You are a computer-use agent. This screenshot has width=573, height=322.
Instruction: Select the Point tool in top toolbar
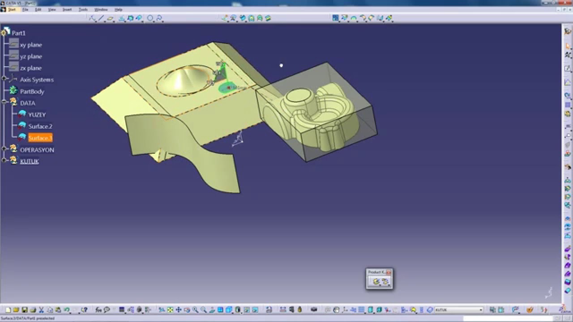93,18
